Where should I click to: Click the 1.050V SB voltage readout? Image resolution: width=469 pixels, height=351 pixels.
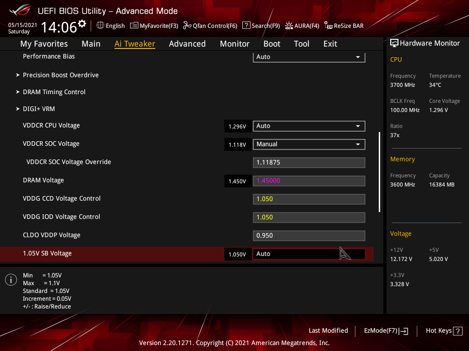click(238, 254)
